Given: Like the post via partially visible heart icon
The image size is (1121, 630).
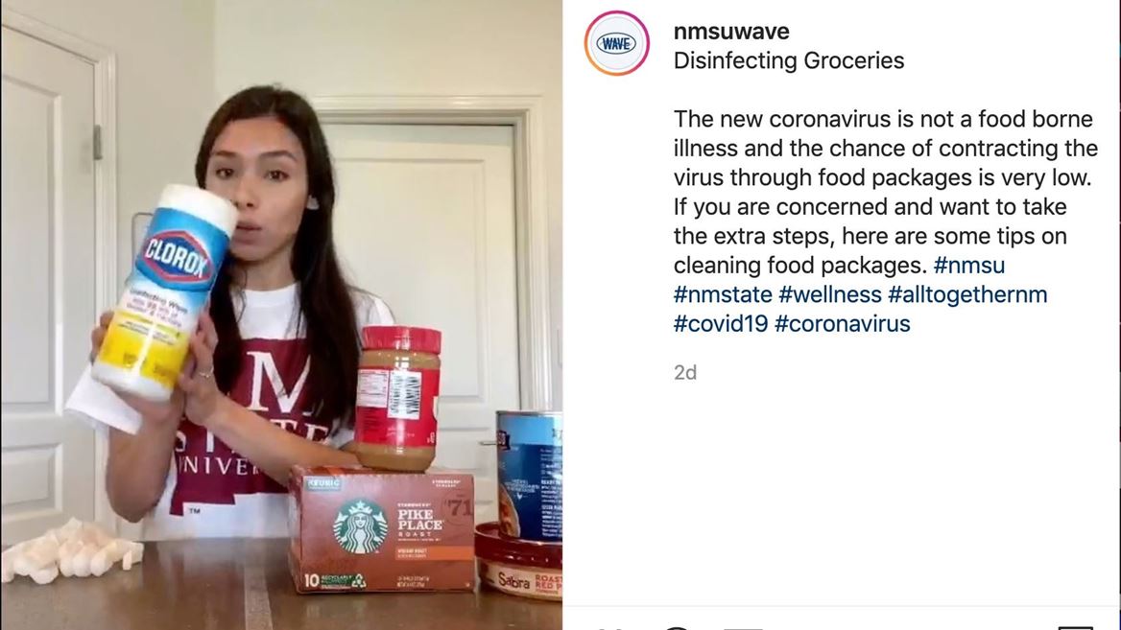Looking at the screenshot, I should [612, 626].
